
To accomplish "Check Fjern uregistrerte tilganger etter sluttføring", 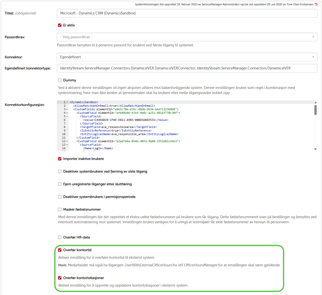I will pos(60,184).
